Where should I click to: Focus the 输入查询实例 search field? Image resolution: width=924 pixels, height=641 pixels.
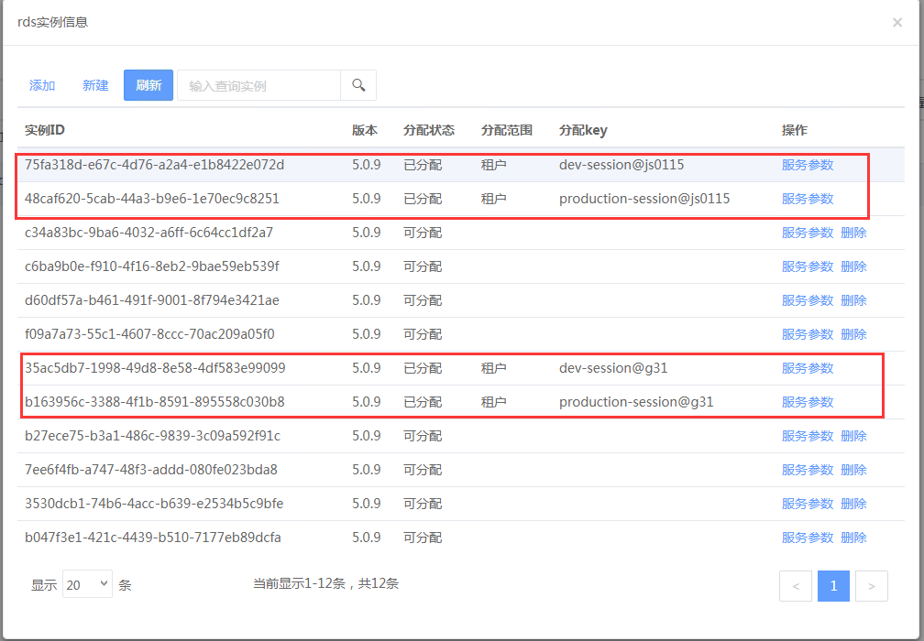click(258, 85)
